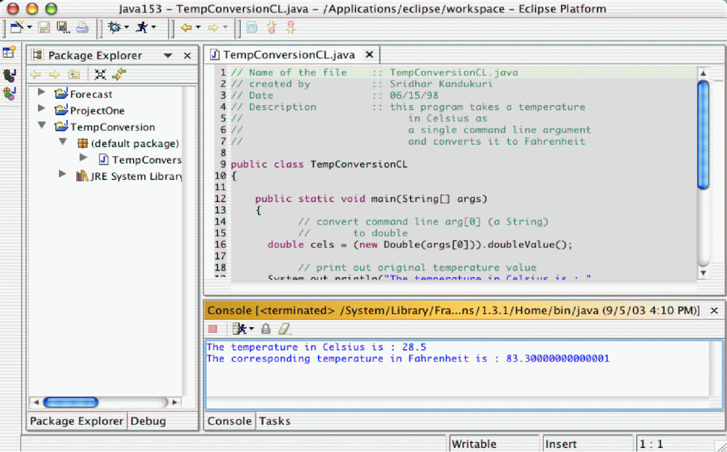
Task: Select the ProjectOne project in tree
Action: click(x=97, y=111)
